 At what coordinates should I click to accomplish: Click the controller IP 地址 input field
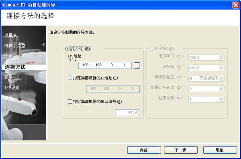pos(105,65)
